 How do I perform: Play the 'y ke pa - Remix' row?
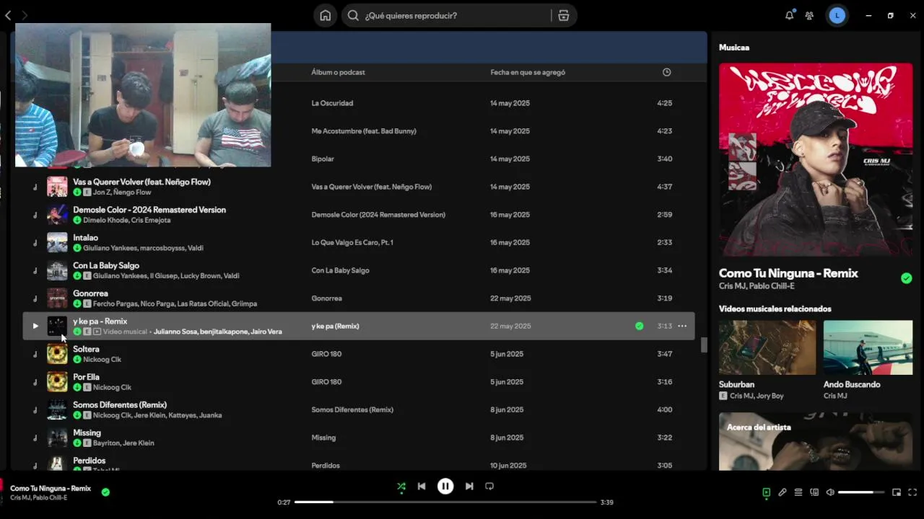click(x=35, y=326)
